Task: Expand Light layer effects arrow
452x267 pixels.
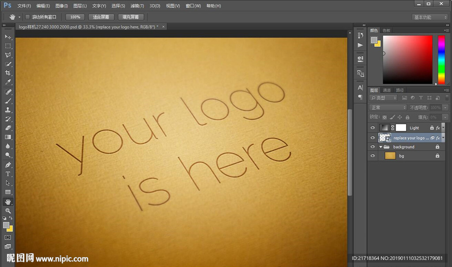Action: tap(443, 128)
